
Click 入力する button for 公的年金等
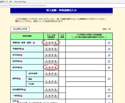pos(51,74)
